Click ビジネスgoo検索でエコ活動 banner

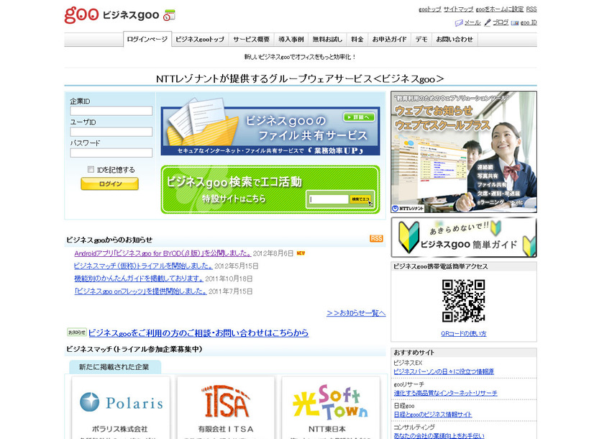[270, 189]
